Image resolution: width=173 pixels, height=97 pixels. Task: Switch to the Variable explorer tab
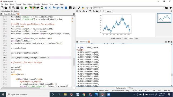click(x=116, y=38)
